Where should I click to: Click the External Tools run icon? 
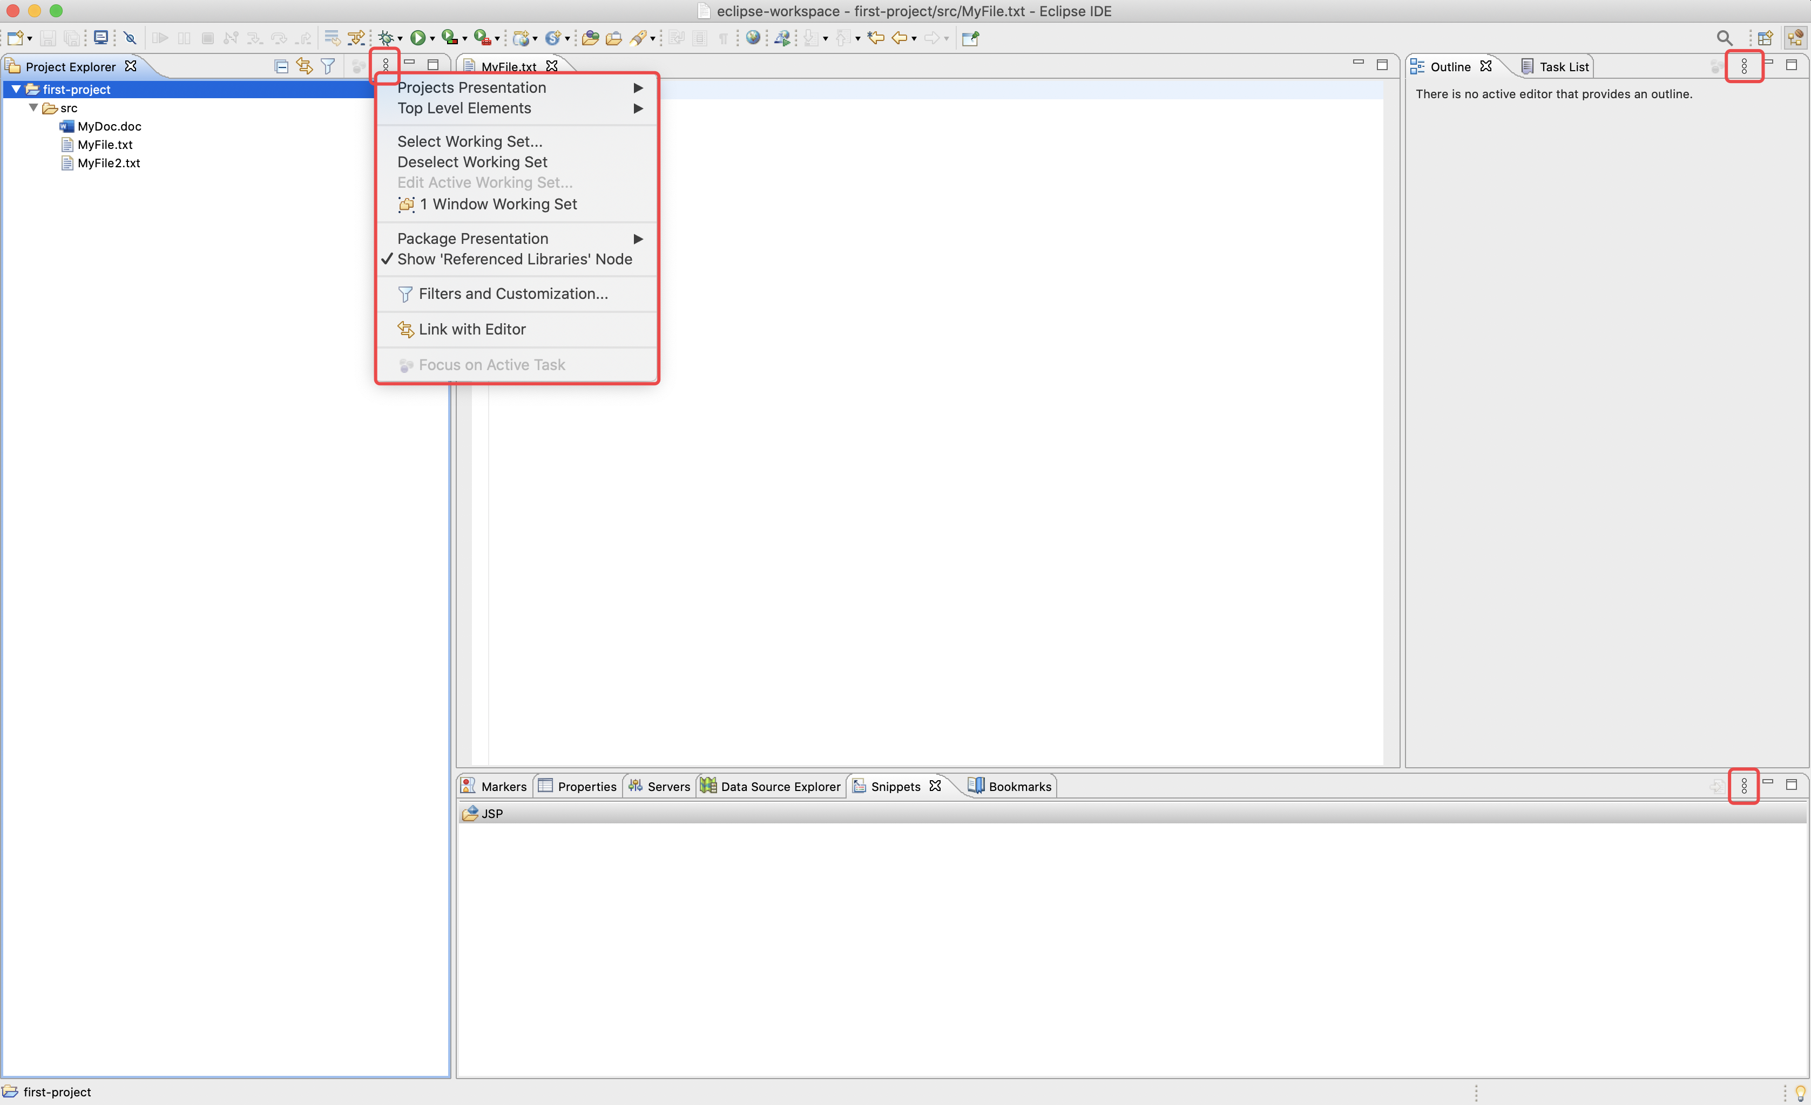tap(482, 37)
